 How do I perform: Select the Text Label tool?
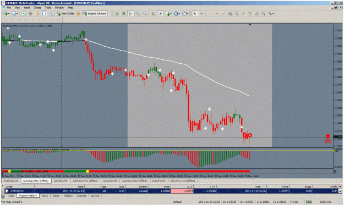(250, 14)
